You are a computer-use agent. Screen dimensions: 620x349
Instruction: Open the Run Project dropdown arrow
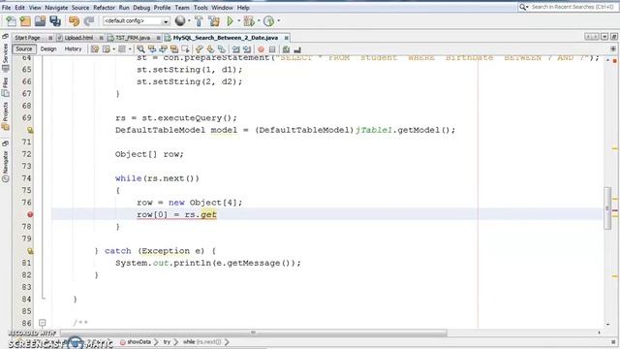click(x=238, y=21)
